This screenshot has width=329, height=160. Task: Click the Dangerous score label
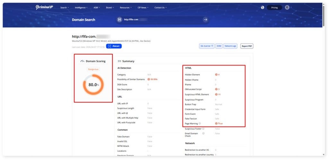pyautogui.click(x=93, y=69)
